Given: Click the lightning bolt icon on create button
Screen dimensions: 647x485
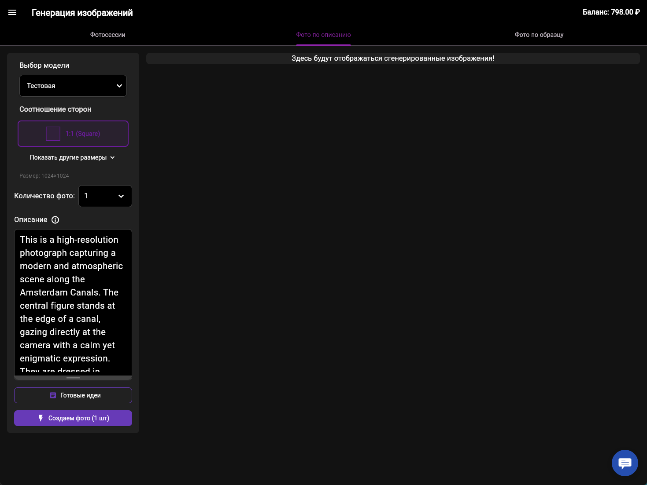Looking at the screenshot, I should pyautogui.click(x=41, y=418).
